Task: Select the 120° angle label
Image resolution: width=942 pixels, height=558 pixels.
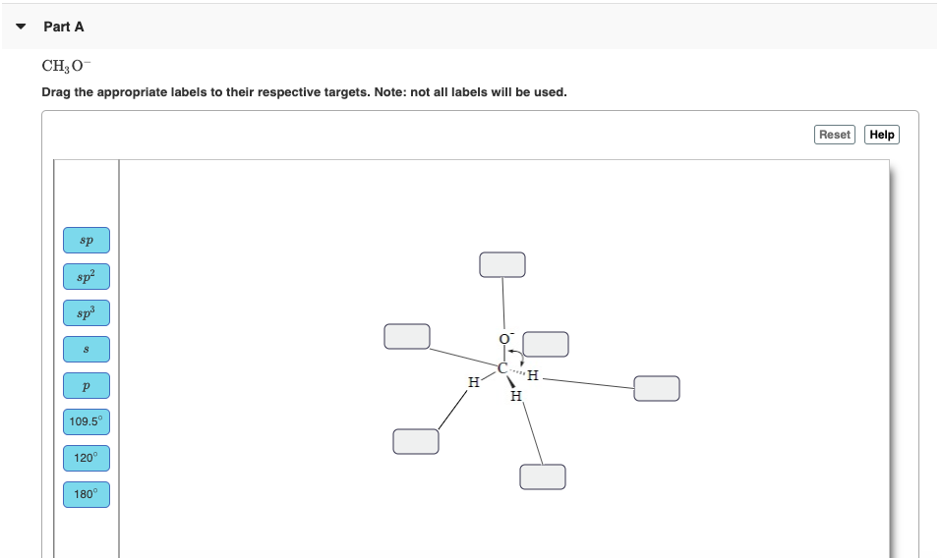Action: click(87, 459)
